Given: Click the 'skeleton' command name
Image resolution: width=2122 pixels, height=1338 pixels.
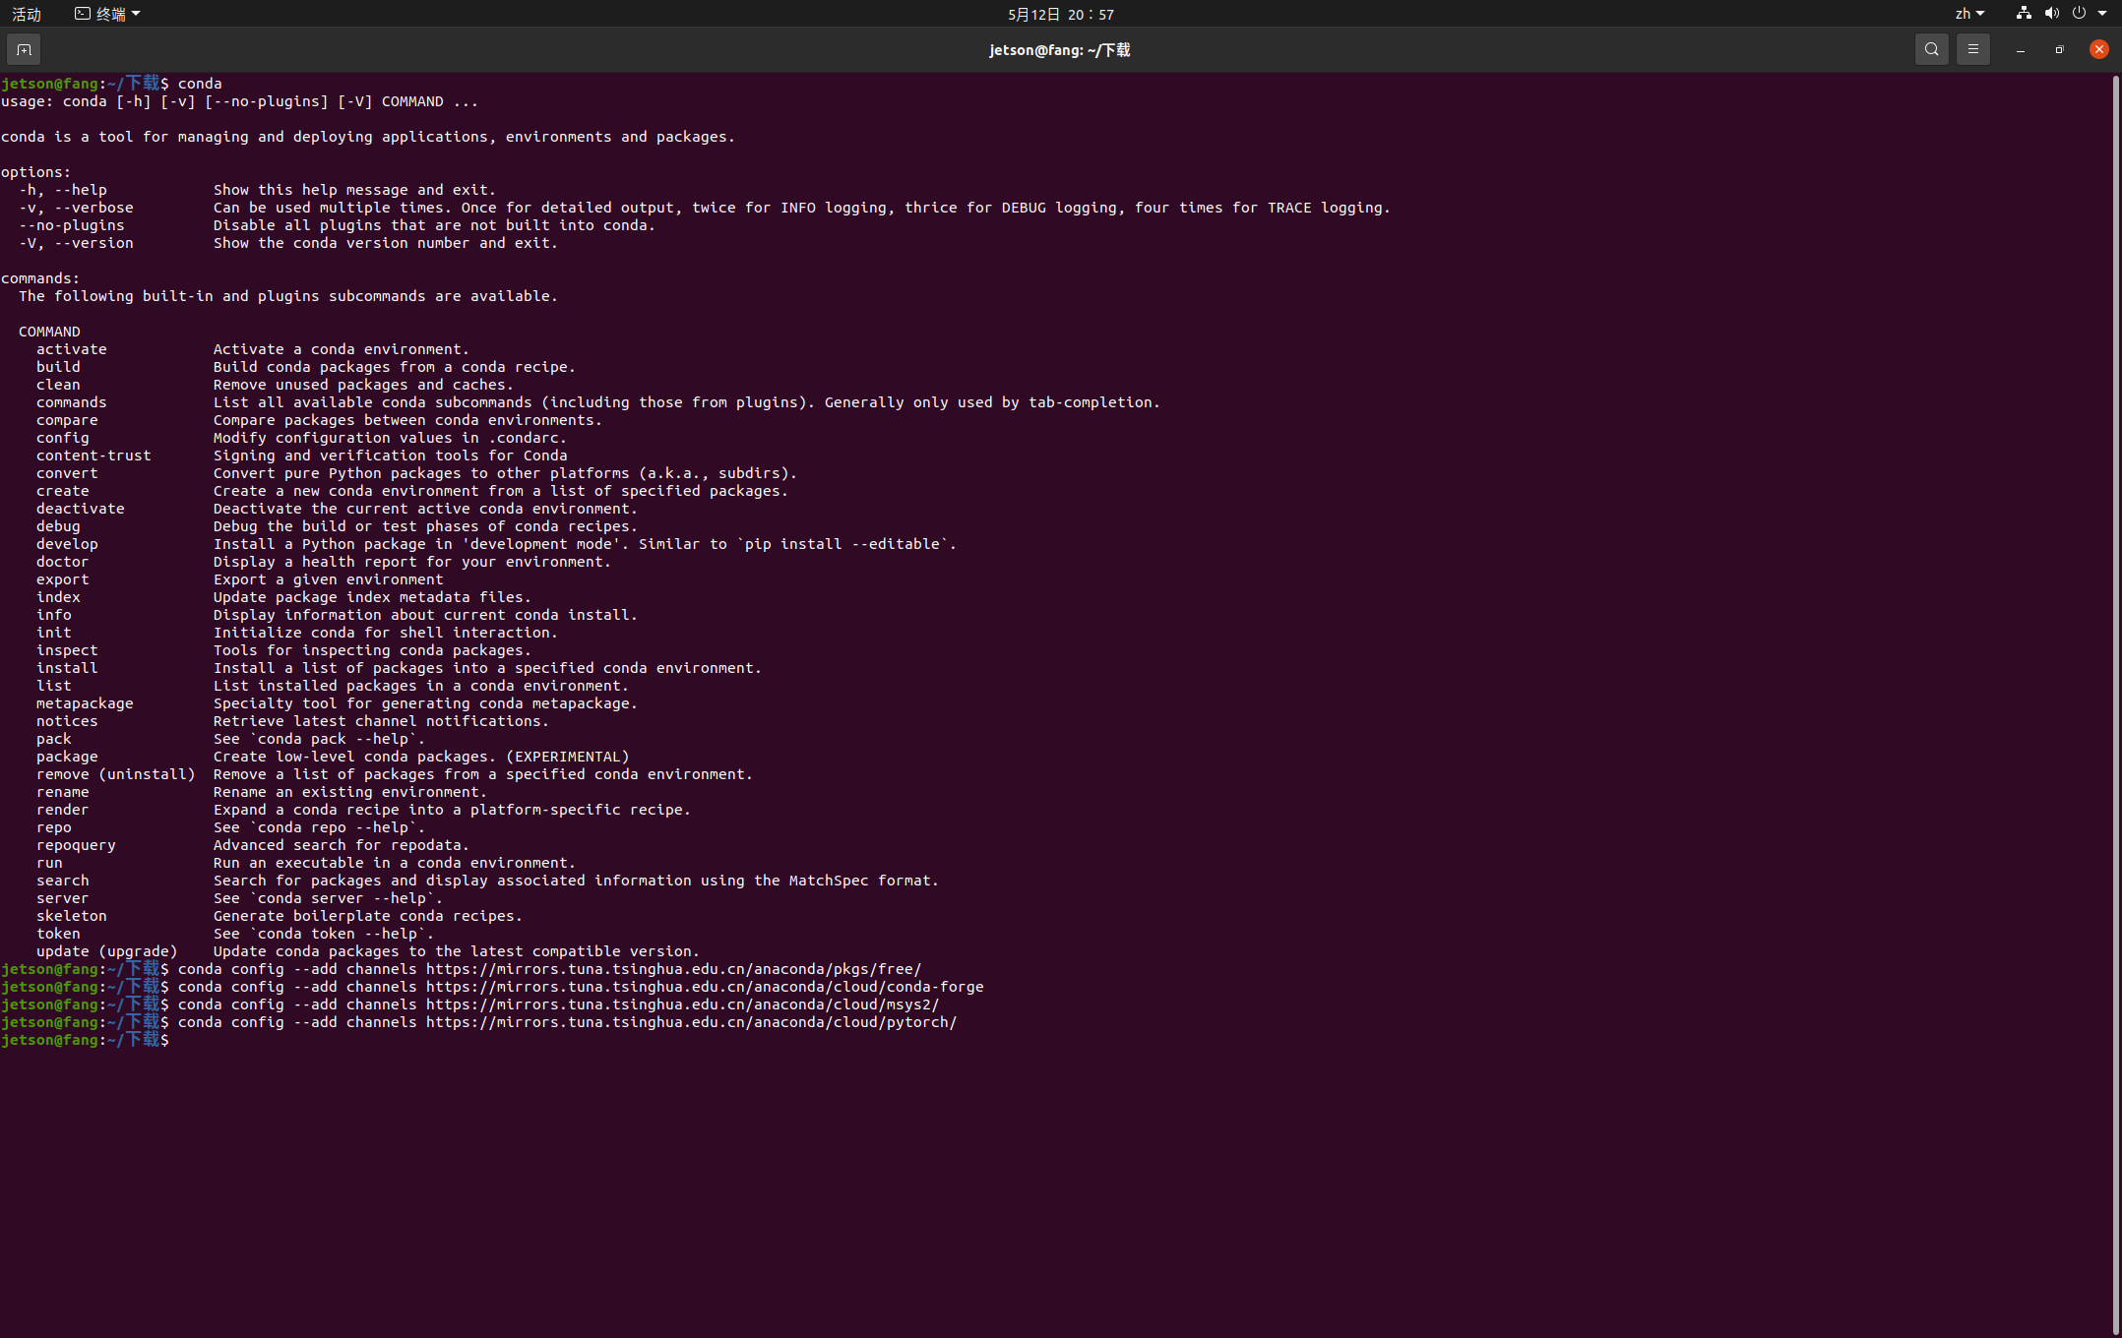Looking at the screenshot, I should (72, 916).
